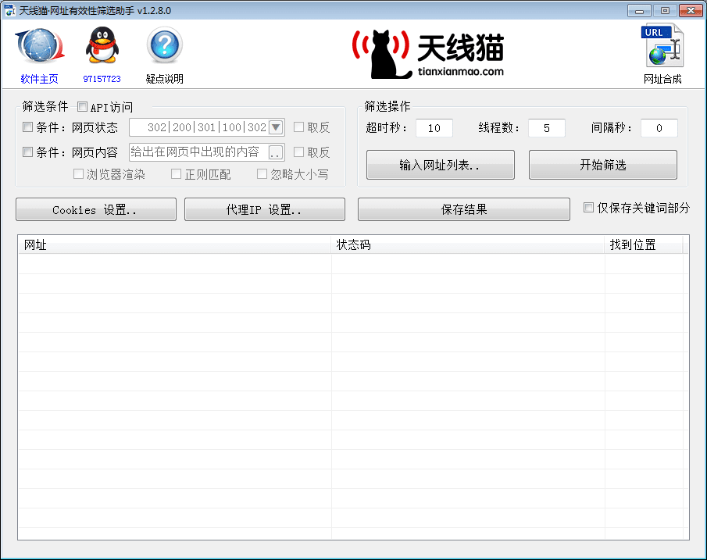Click the QQ penguin contact icon
The image size is (707, 560).
[x=102, y=45]
